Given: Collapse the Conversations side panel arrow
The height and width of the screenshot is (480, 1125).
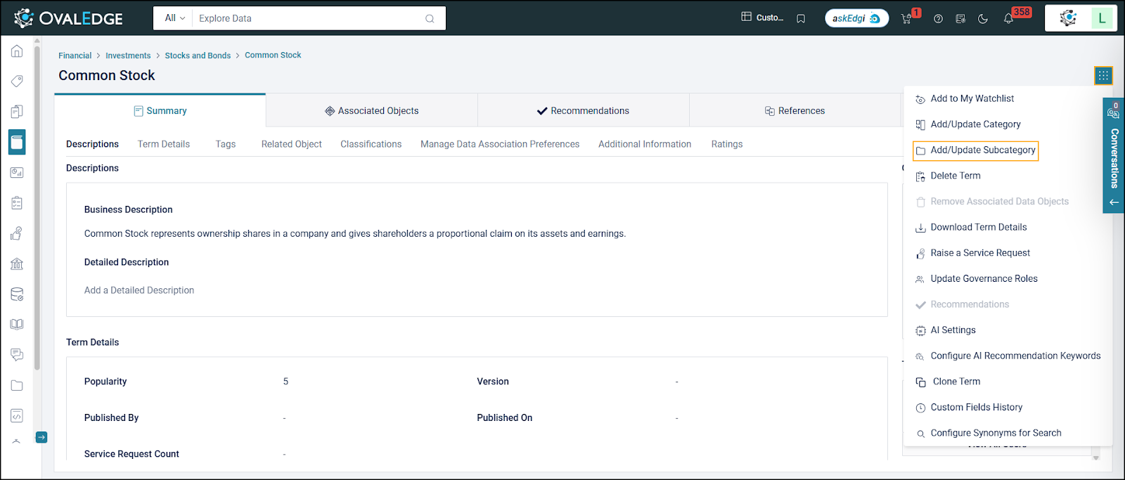Looking at the screenshot, I should [1114, 202].
